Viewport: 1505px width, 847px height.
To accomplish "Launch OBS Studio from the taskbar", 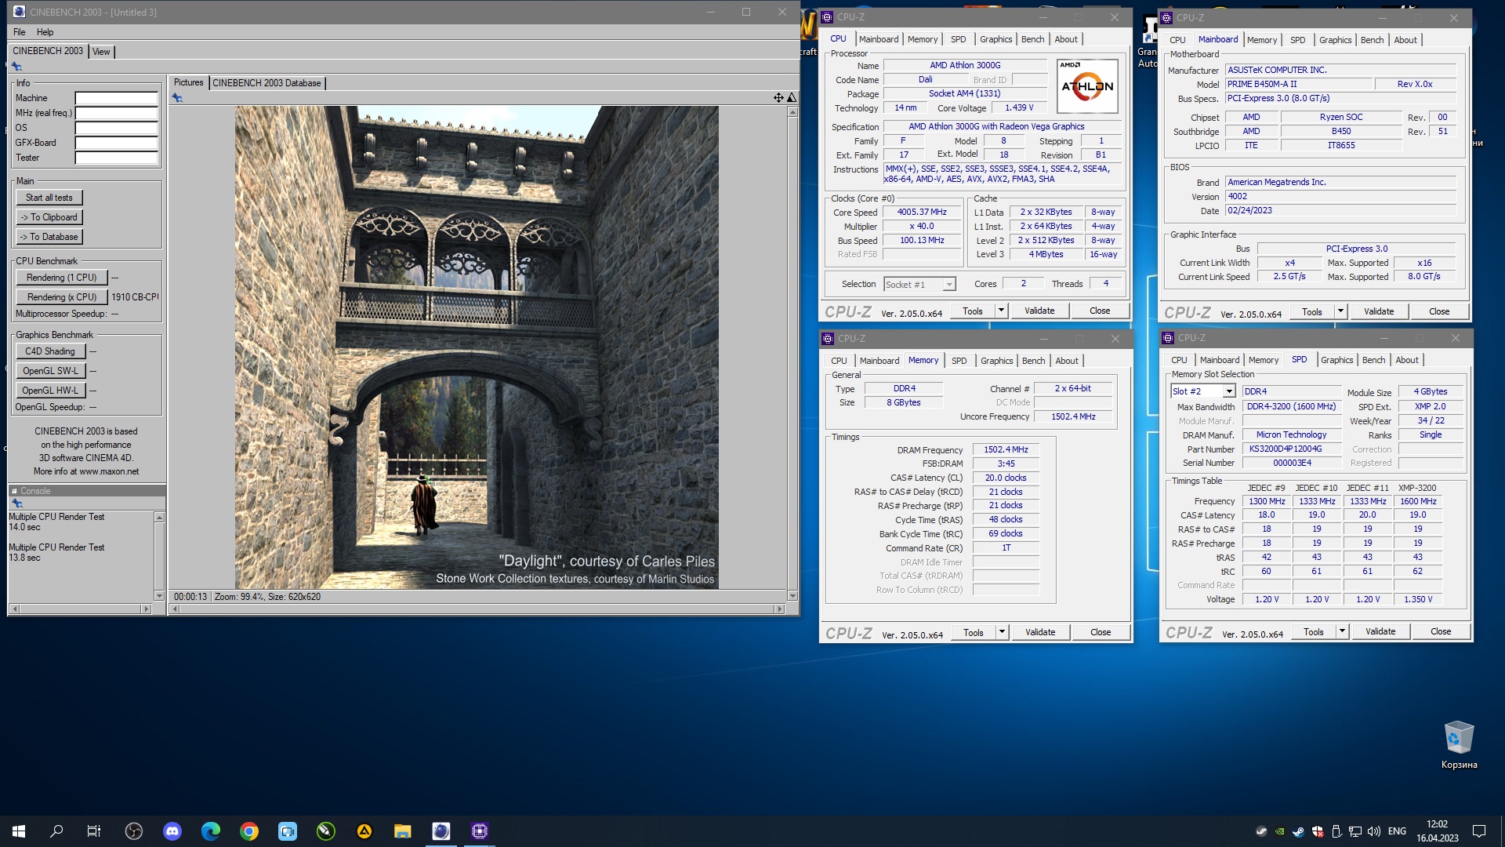I will click(134, 831).
